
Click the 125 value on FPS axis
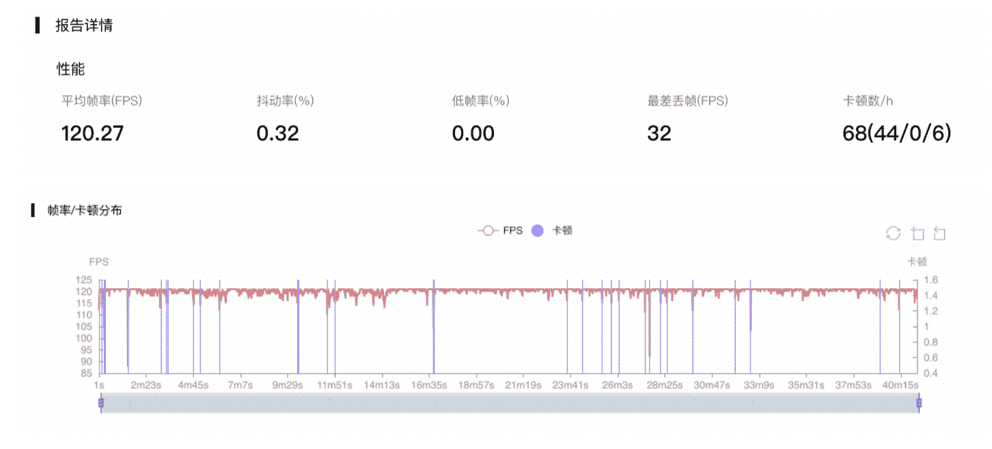click(84, 280)
